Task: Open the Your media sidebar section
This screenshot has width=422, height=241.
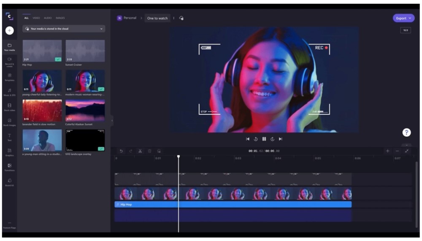Action: (x=9, y=47)
